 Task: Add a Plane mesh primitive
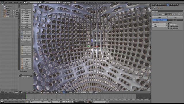coord(26,10)
